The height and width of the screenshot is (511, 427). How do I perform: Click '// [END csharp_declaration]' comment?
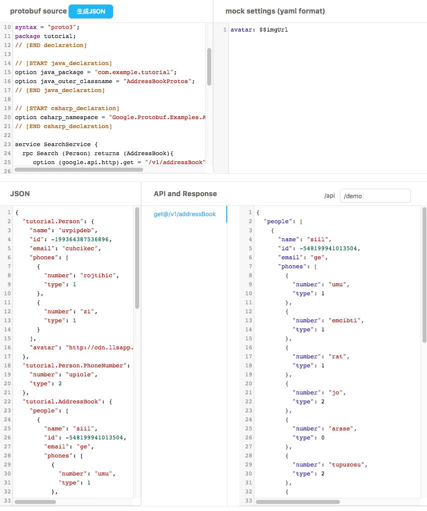64,126
